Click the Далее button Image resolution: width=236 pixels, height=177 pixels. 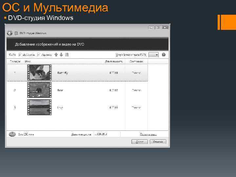(x=140, y=142)
